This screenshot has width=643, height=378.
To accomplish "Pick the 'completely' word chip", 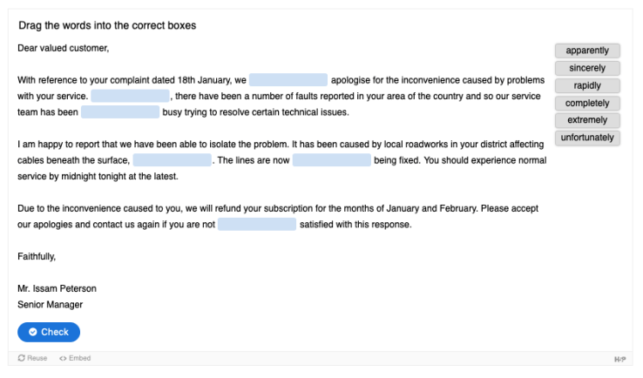I will point(587,103).
